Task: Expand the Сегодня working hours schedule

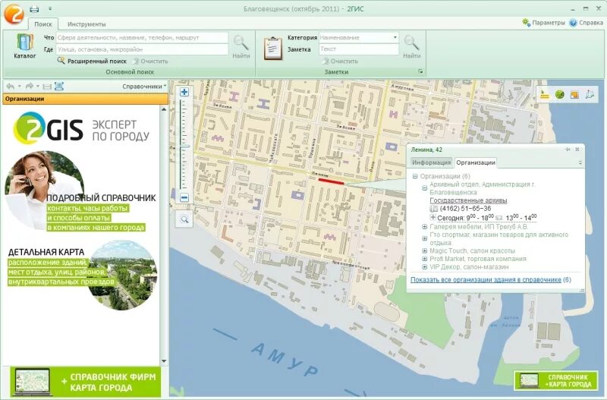Action: pos(433,218)
